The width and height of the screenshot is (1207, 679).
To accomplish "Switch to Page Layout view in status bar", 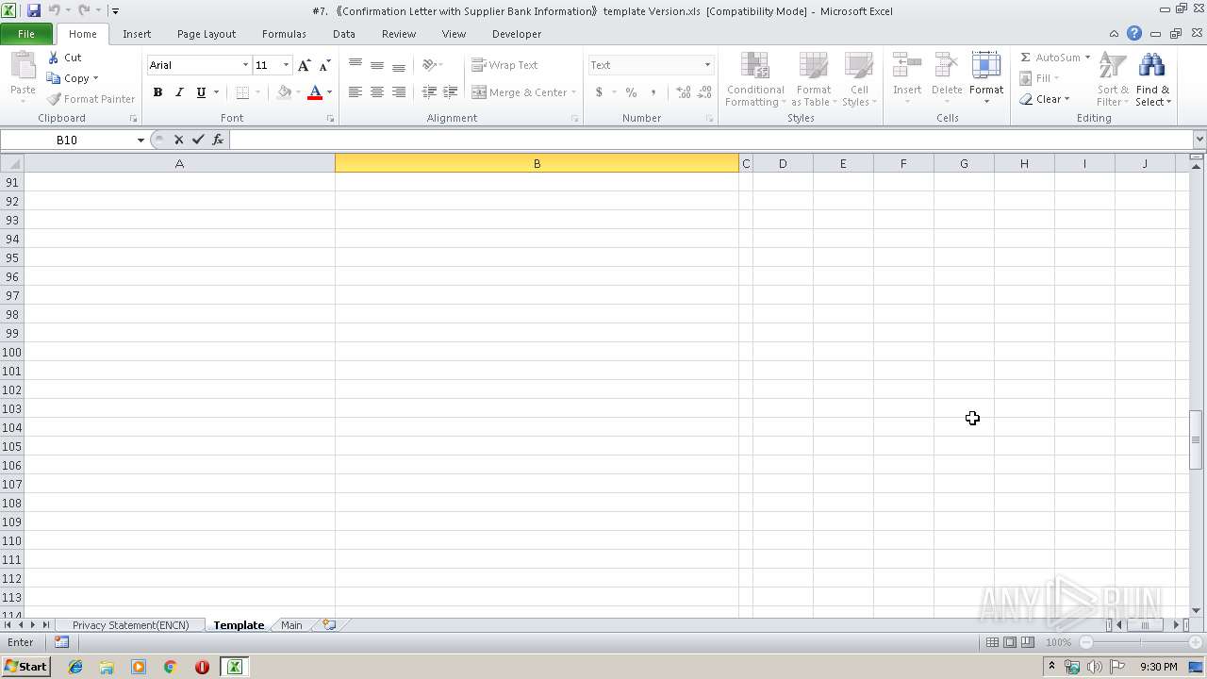I will pyautogui.click(x=1010, y=642).
